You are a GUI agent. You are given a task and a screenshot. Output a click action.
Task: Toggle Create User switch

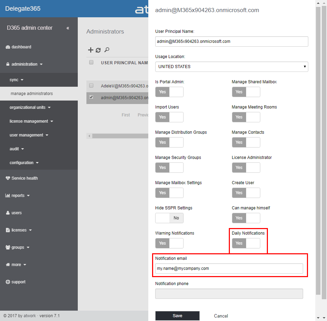[x=246, y=193]
